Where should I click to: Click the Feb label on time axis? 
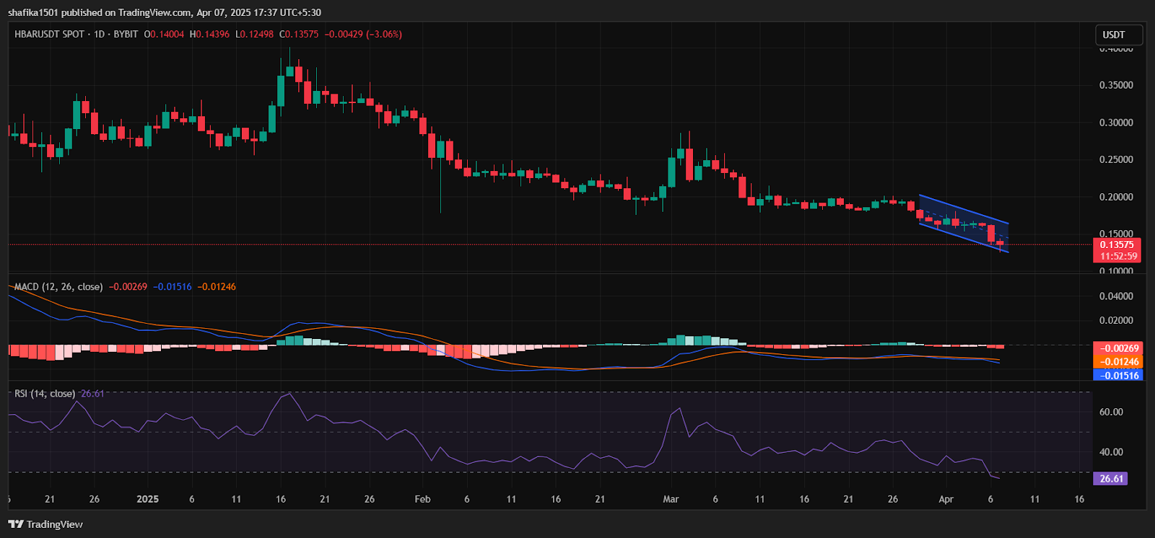[x=422, y=499]
